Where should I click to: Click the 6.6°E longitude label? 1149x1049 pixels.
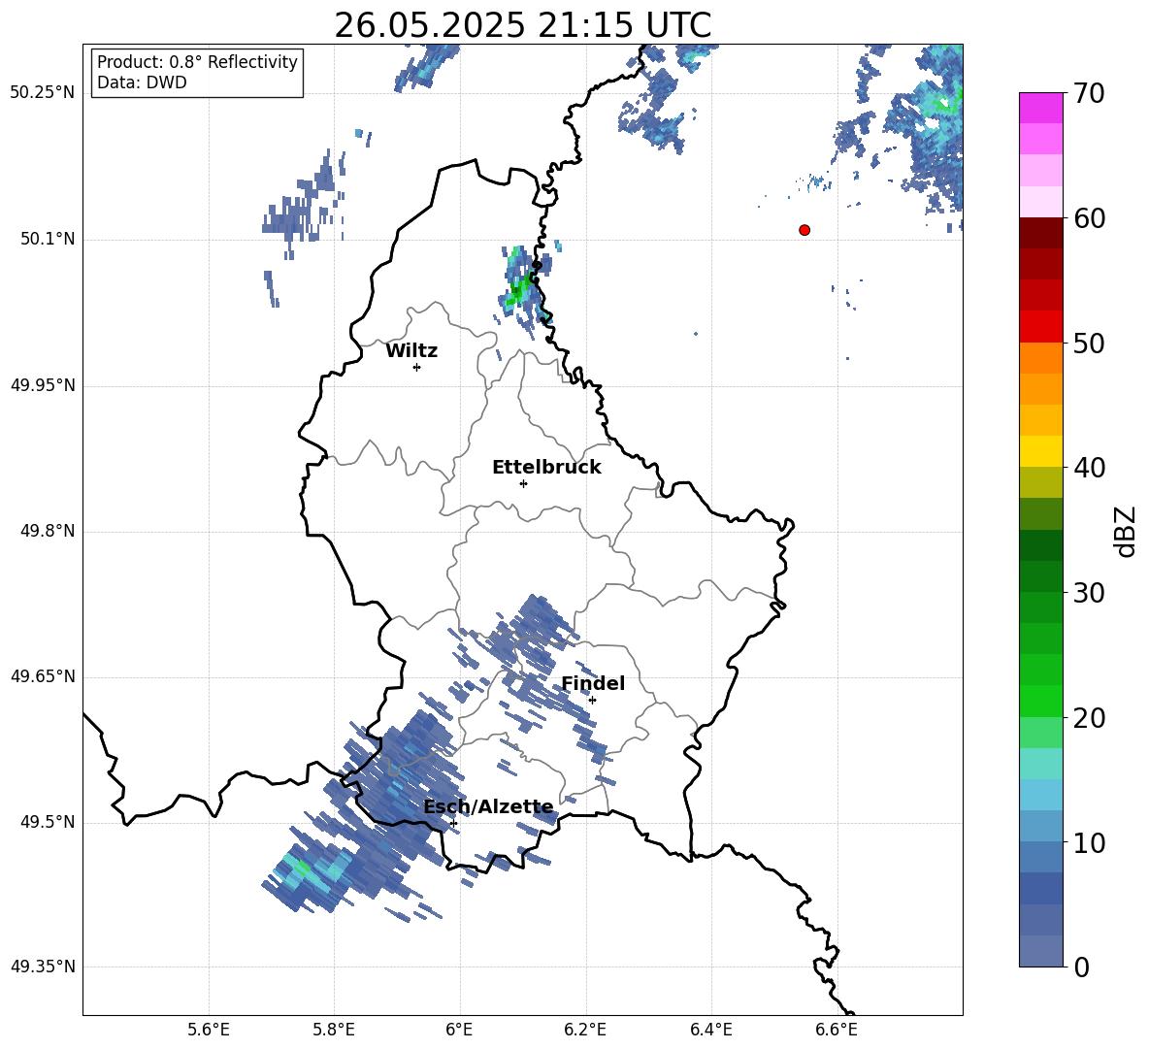(x=837, y=1030)
